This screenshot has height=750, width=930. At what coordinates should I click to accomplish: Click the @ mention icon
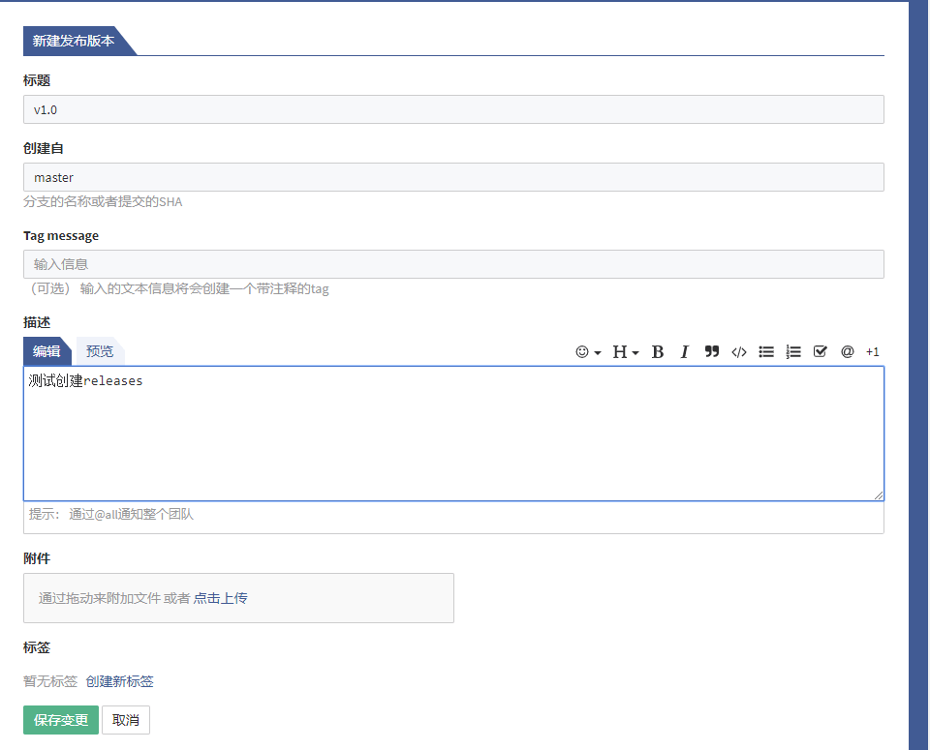tap(847, 352)
